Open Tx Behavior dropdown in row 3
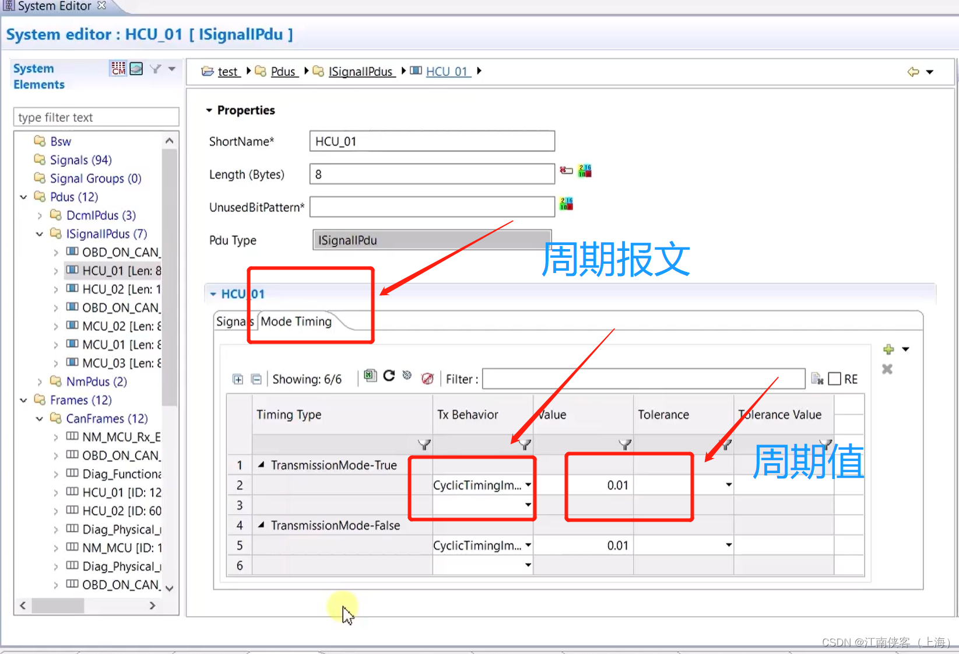This screenshot has width=959, height=654. tap(528, 505)
